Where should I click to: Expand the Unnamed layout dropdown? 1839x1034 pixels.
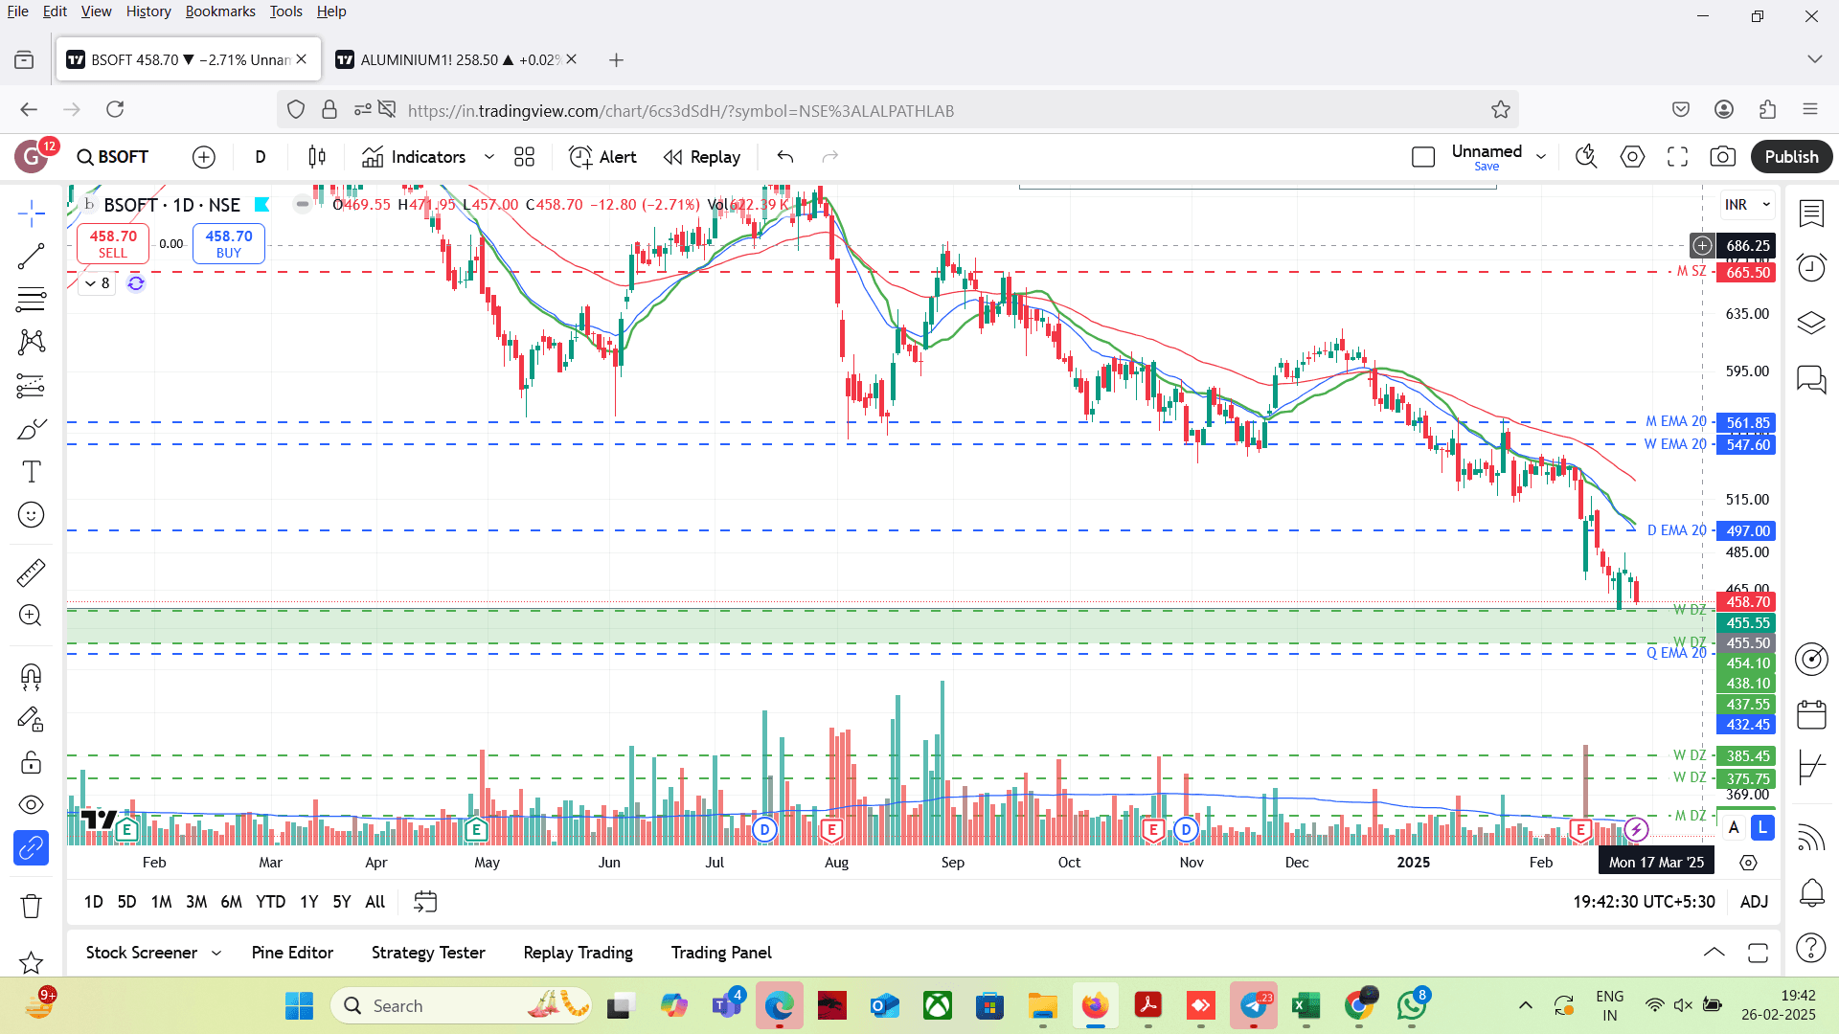[1541, 157]
